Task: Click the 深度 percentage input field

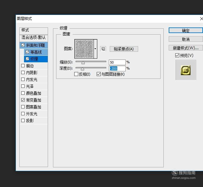Action: coord(117,69)
